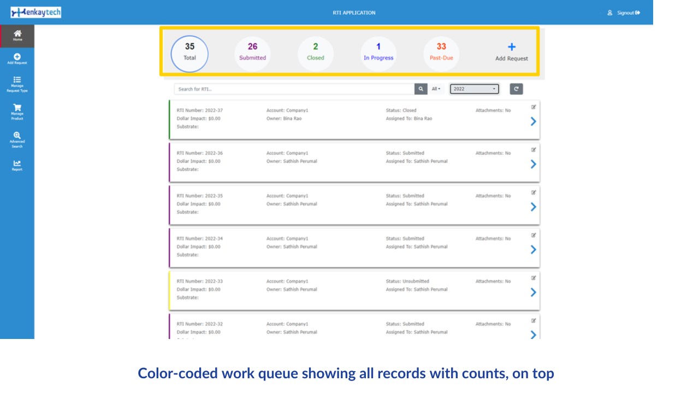Viewport: 699px width, 393px height.
Task: Edit RTI 2022-34 with pencil icon
Action: point(534,235)
